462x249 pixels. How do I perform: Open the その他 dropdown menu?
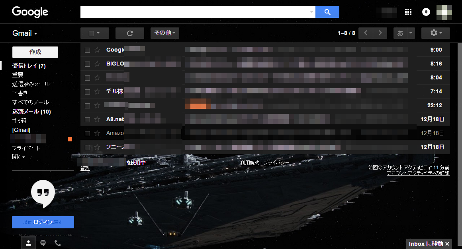pyautogui.click(x=165, y=33)
